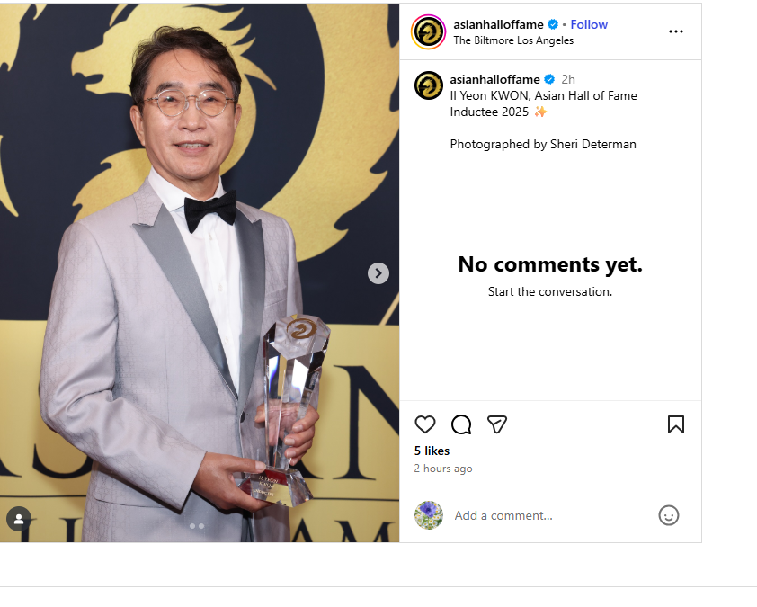Click your flower avatar next to comment box
Screen dimensions: 757x607
(x=429, y=515)
